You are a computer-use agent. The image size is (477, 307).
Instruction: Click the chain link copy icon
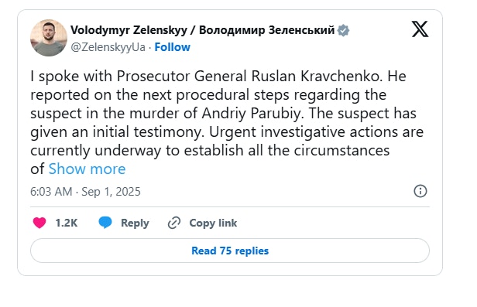click(174, 223)
